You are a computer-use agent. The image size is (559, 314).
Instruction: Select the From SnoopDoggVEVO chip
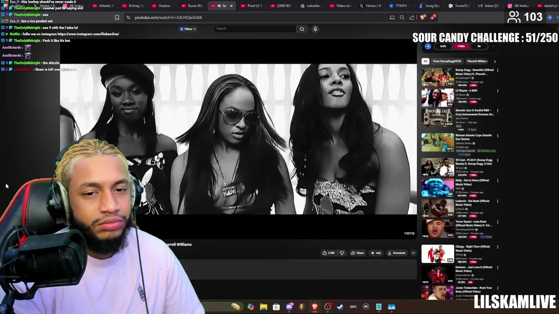pyautogui.click(x=447, y=61)
